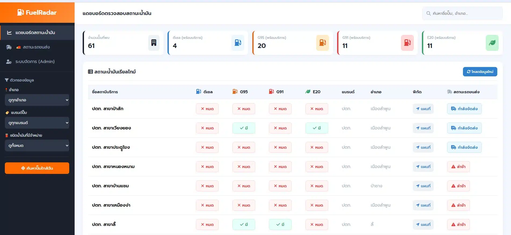Click G95 available badge for สาขาลี้
The width and height of the screenshot is (511, 235).
point(244,225)
